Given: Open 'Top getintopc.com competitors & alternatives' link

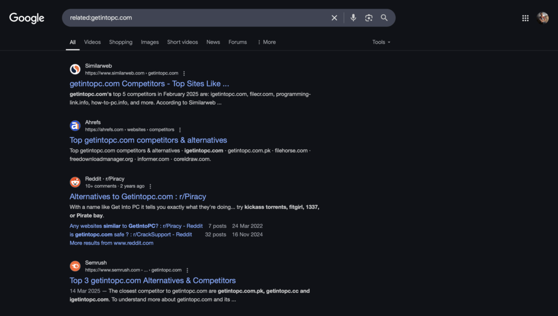Looking at the screenshot, I should 148,140.
